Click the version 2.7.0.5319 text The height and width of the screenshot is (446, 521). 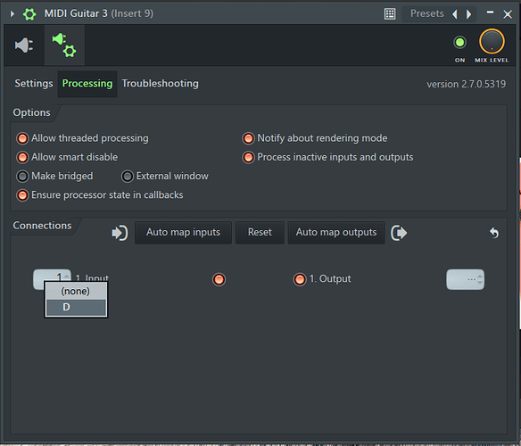[x=467, y=84]
